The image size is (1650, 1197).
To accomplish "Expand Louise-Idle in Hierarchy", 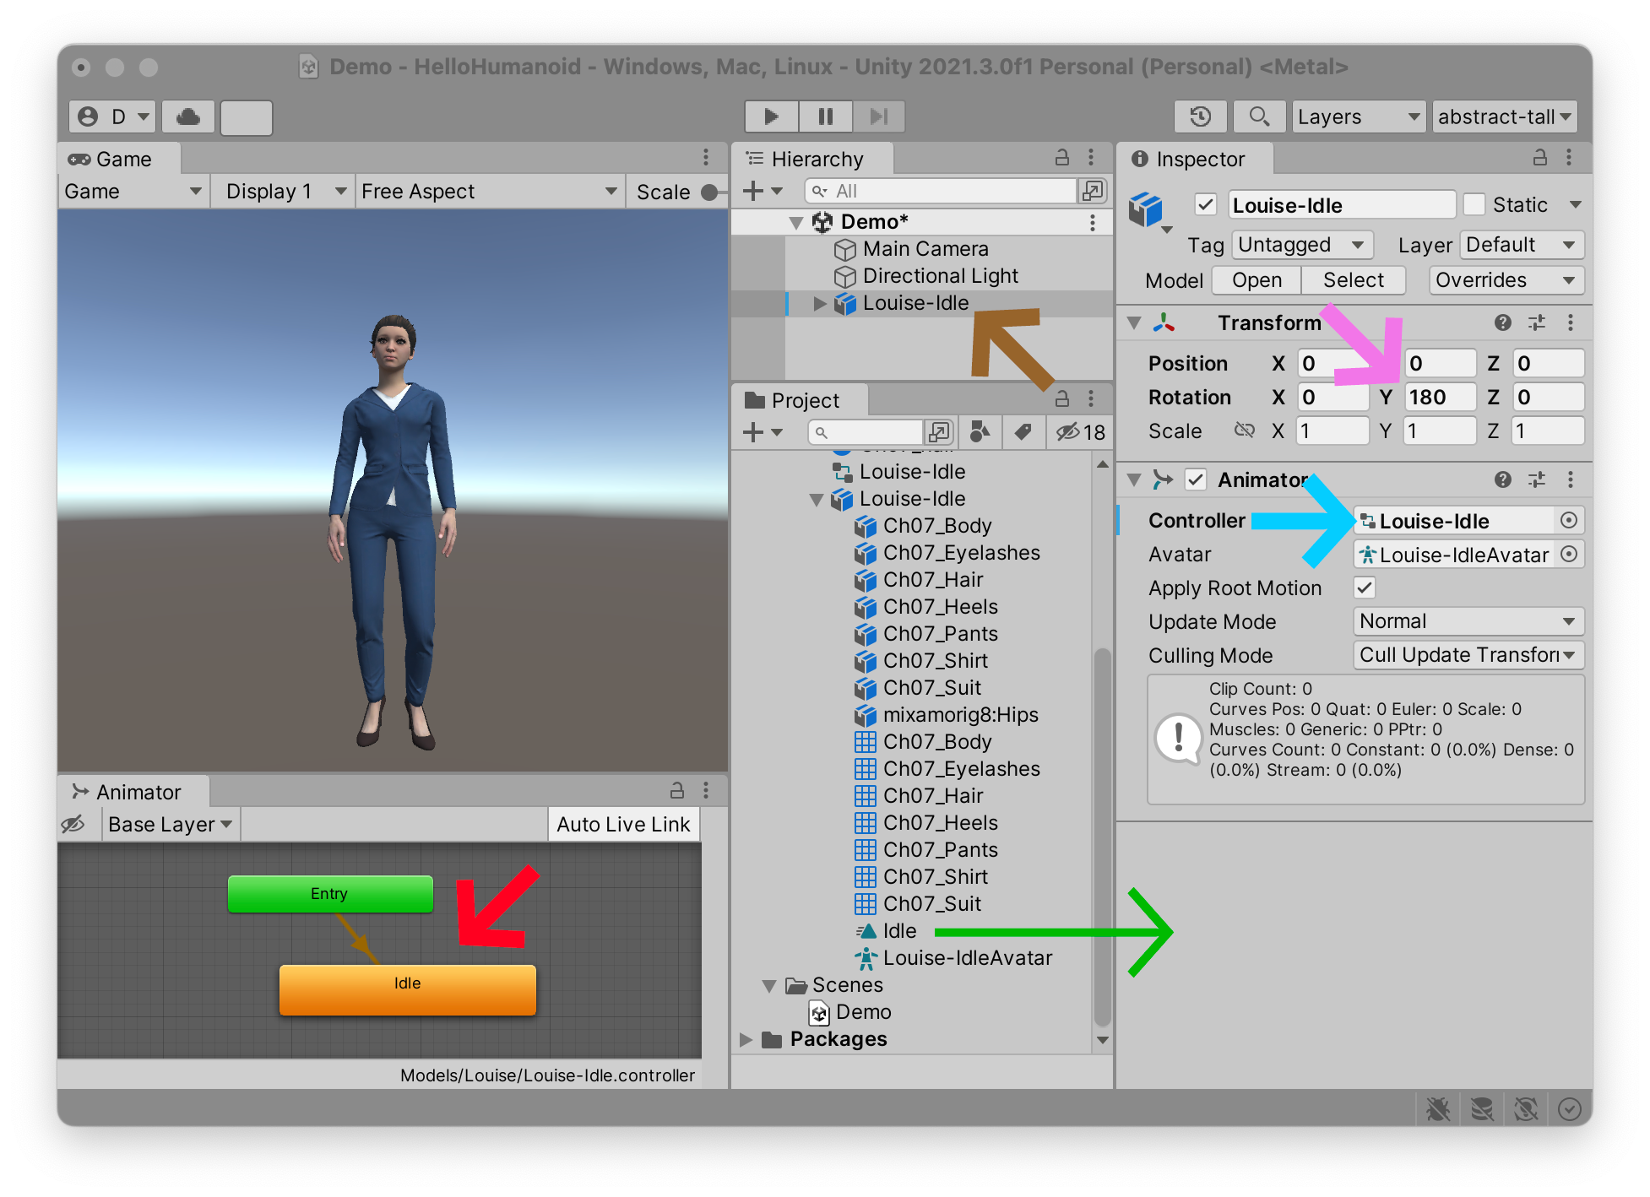I will pos(818,304).
